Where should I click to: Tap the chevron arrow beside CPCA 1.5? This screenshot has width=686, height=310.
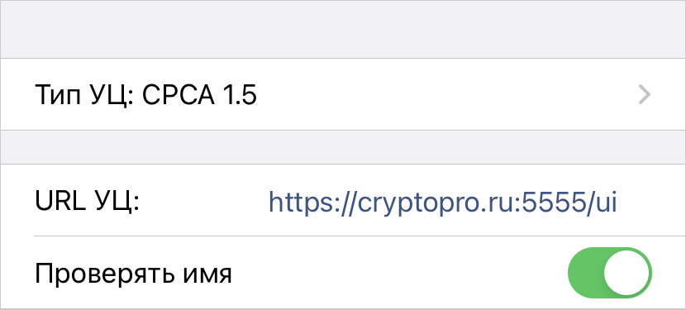645,94
